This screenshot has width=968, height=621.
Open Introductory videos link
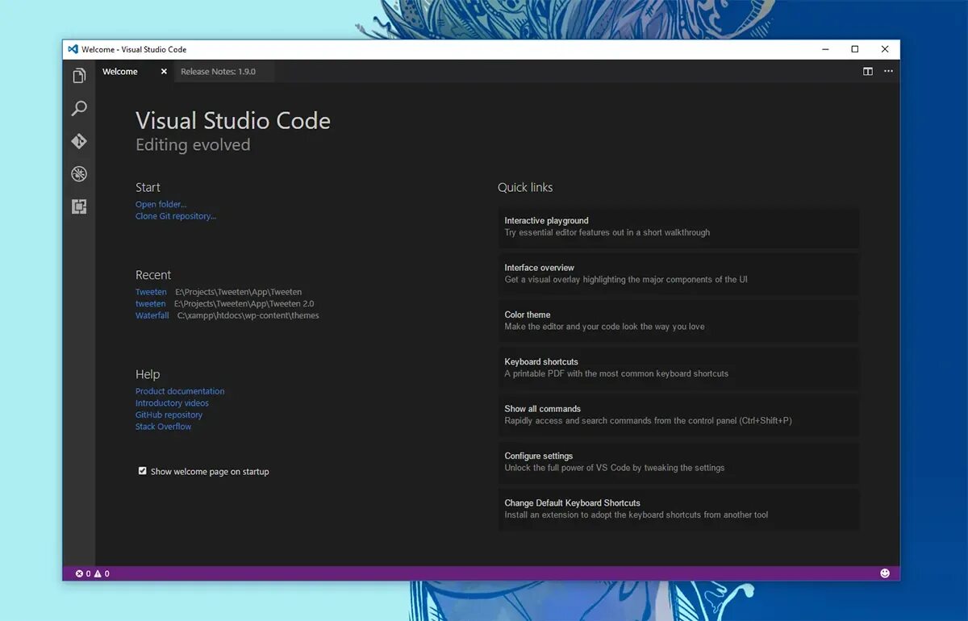tap(172, 403)
